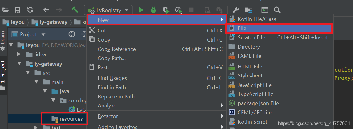
Task: Collapse the src folder node
Action: coord(28,73)
